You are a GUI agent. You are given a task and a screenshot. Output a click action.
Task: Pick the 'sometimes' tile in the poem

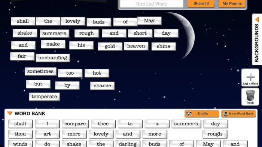(x=40, y=71)
